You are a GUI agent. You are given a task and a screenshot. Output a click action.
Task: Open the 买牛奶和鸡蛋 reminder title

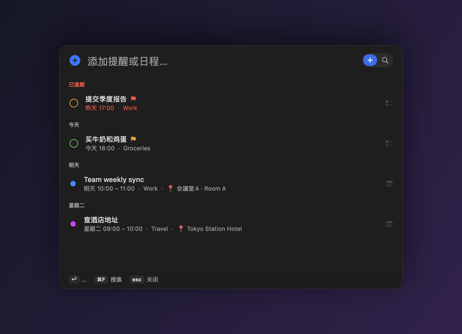(x=106, y=139)
